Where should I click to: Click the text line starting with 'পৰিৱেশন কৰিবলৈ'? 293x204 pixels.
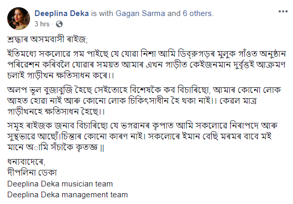pyautogui.click(x=146, y=65)
